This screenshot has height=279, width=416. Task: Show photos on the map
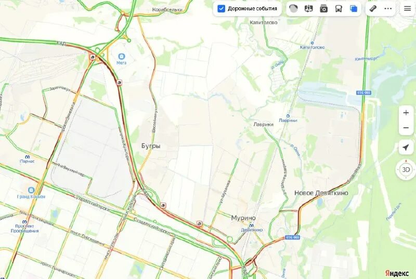323,9
